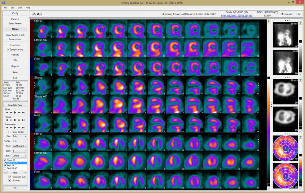This screenshot has width=305, height=193.
Task: Expand options dots above transmission images
Action: [287, 77]
